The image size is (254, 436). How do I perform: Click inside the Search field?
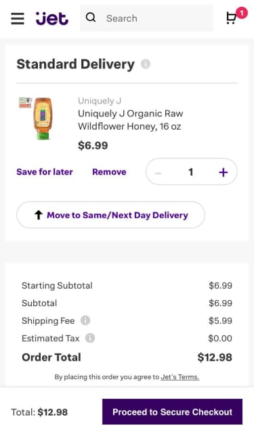point(147,18)
